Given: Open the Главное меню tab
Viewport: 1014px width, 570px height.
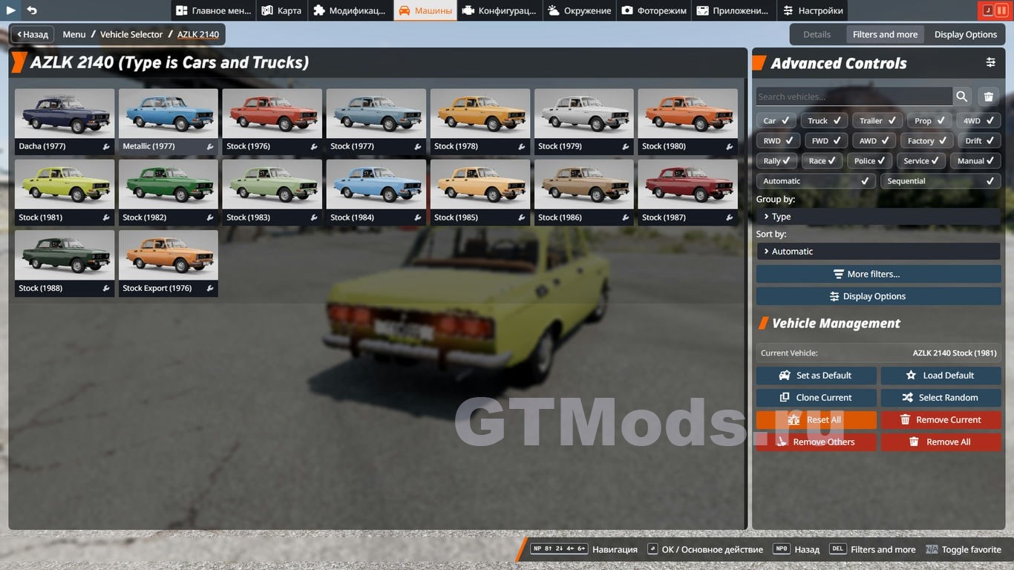Looking at the screenshot, I should (212, 10).
